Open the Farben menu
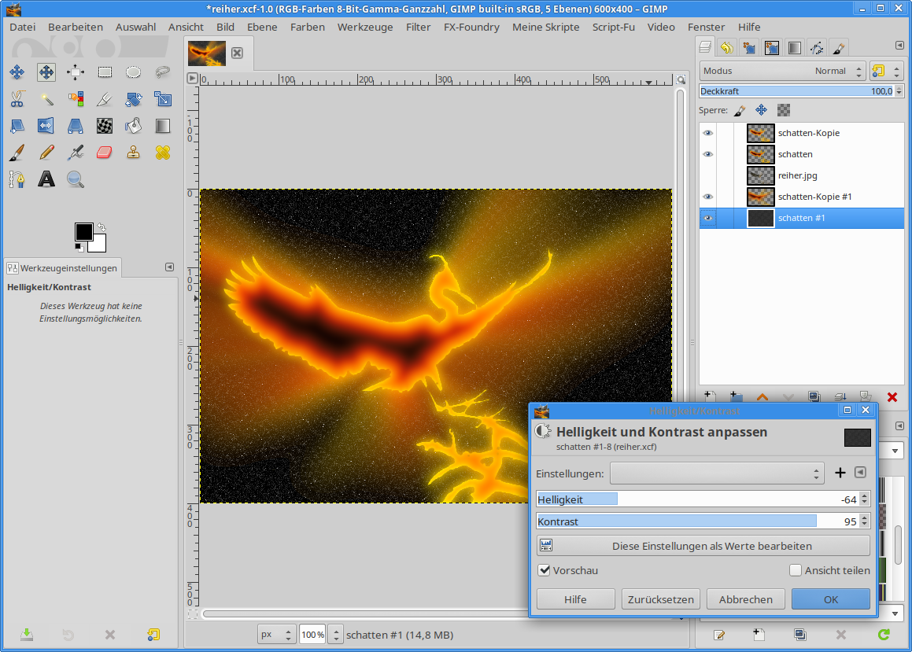Image resolution: width=912 pixels, height=652 pixels. click(307, 27)
